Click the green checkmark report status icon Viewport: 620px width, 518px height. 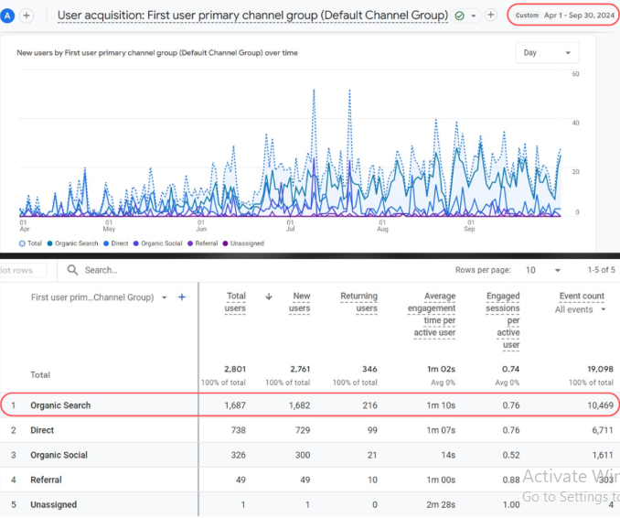tap(459, 16)
